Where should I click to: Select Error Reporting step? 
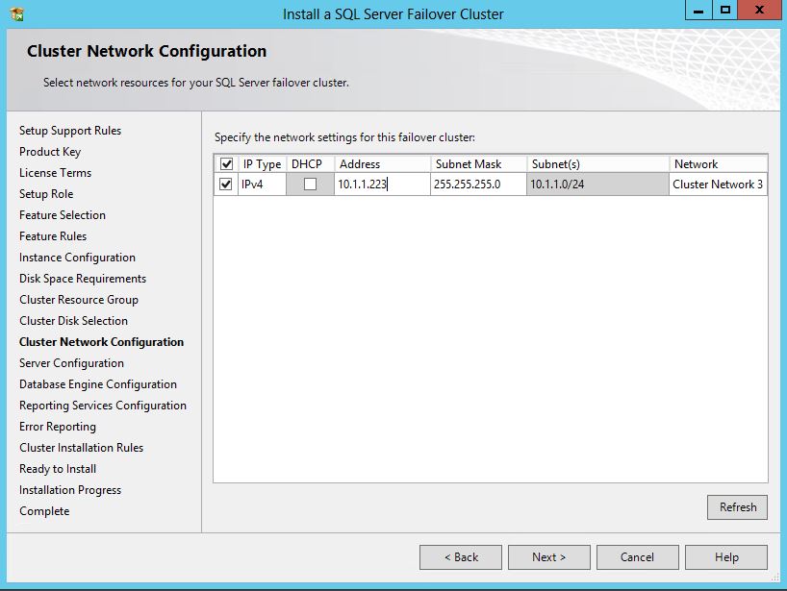coord(58,427)
